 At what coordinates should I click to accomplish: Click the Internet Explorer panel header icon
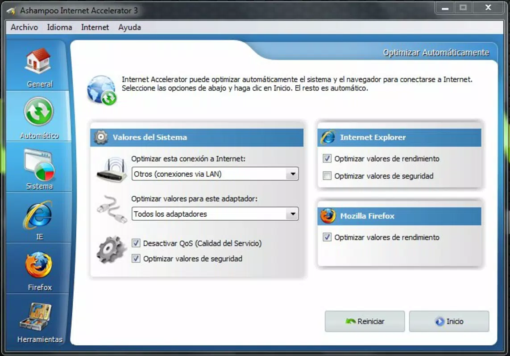(x=328, y=137)
